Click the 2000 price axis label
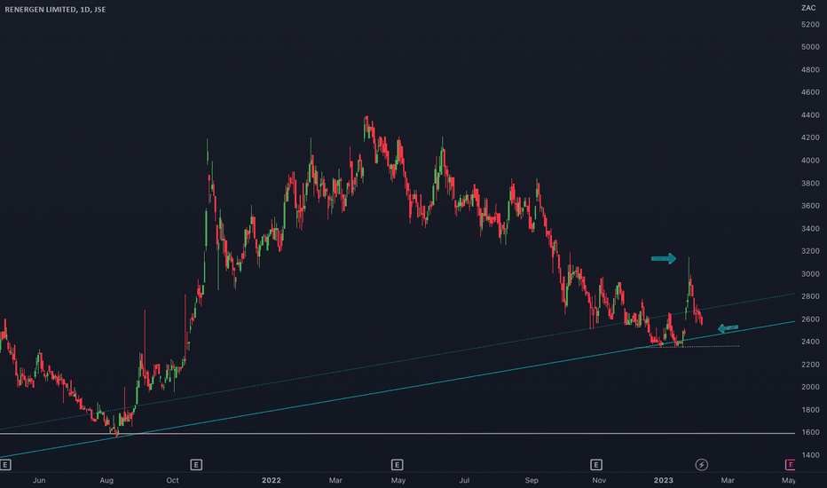827x488 pixels. (810, 387)
